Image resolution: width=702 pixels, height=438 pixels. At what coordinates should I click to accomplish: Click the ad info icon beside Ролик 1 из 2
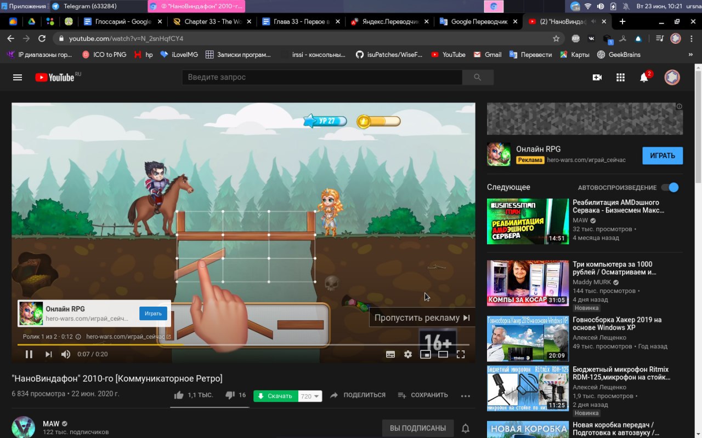78,337
